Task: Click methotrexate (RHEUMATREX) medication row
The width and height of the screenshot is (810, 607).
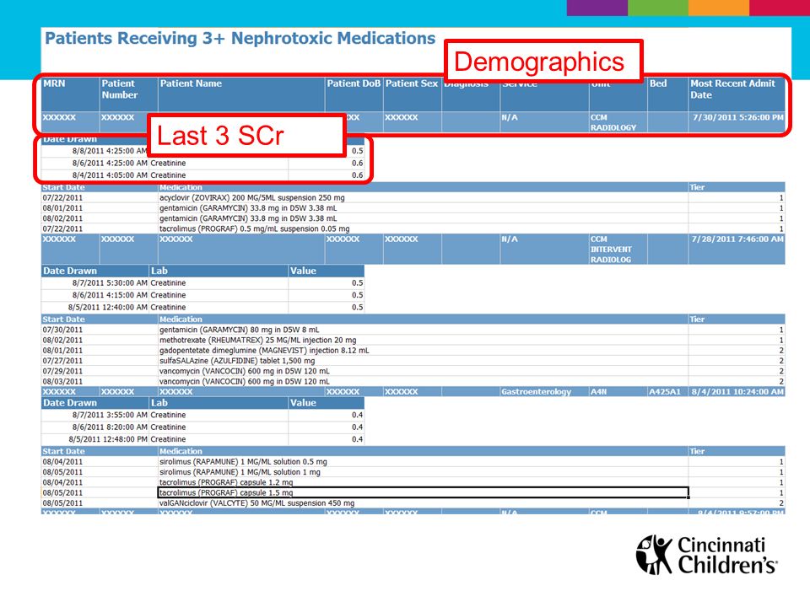Action: [413, 340]
